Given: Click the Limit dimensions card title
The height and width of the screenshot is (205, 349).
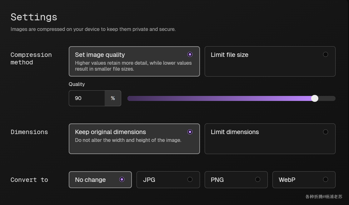Looking at the screenshot, I should point(235,132).
